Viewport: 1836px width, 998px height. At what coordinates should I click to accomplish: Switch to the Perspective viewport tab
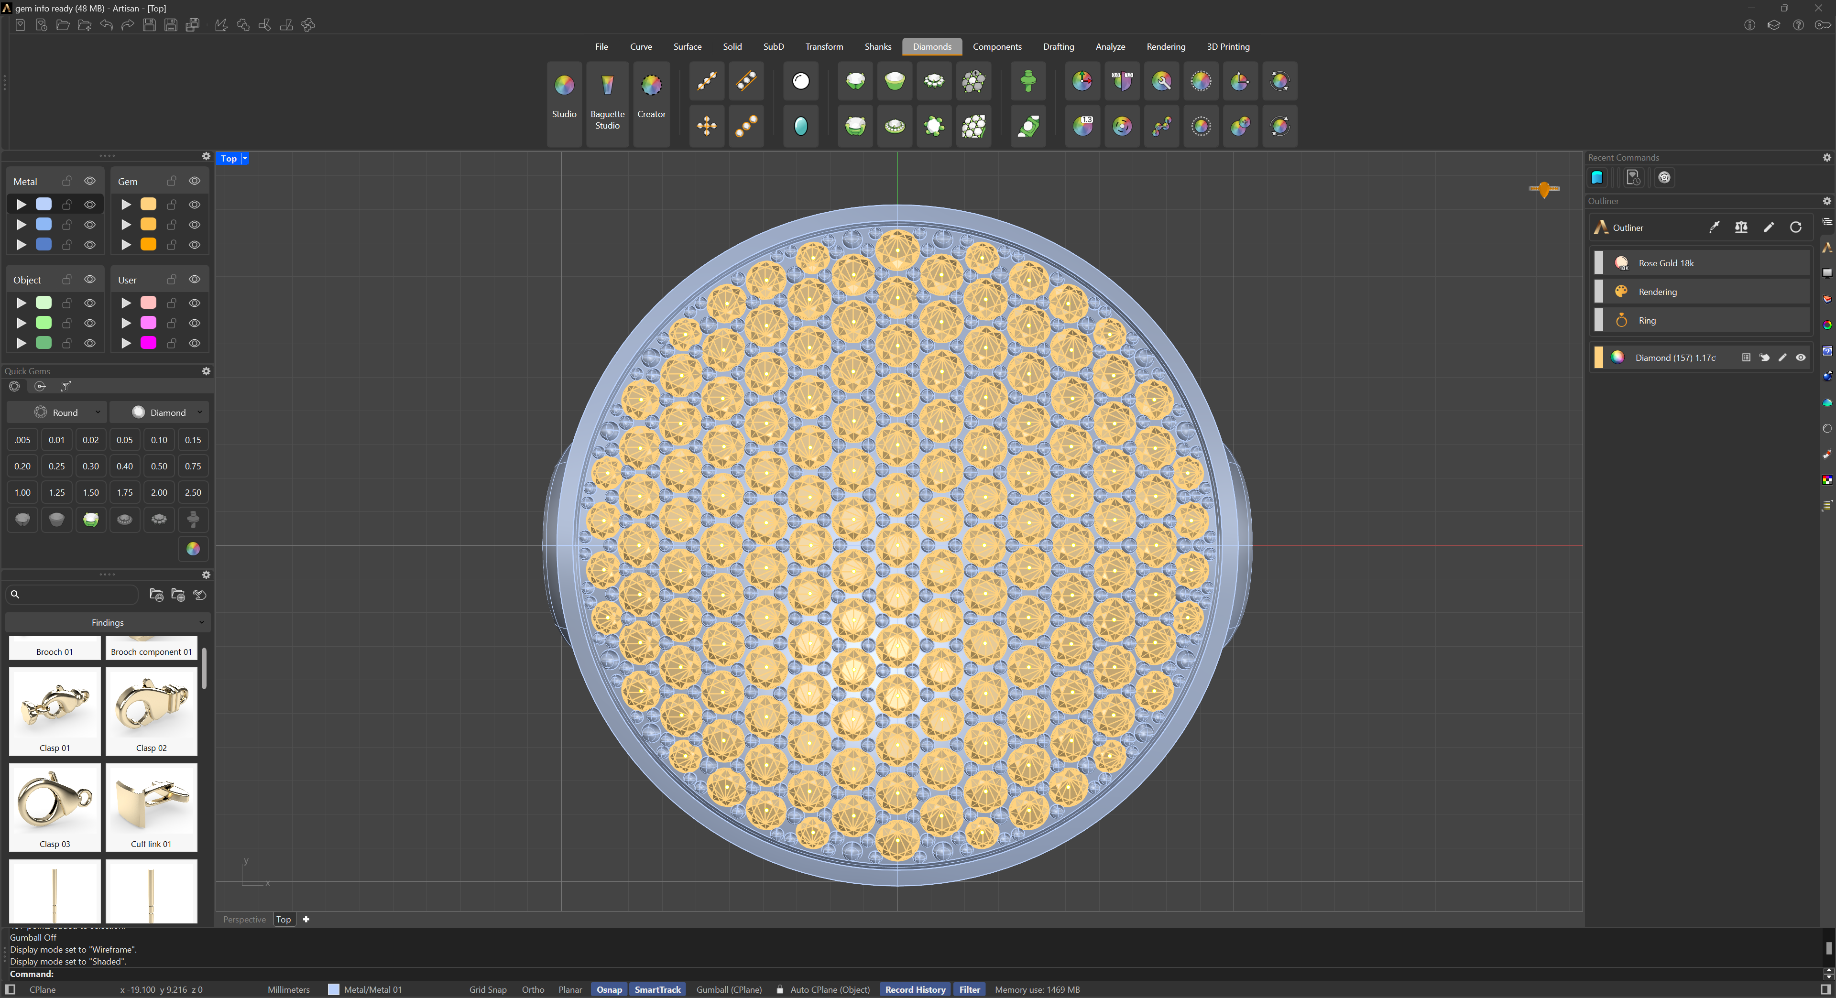point(244,919)
